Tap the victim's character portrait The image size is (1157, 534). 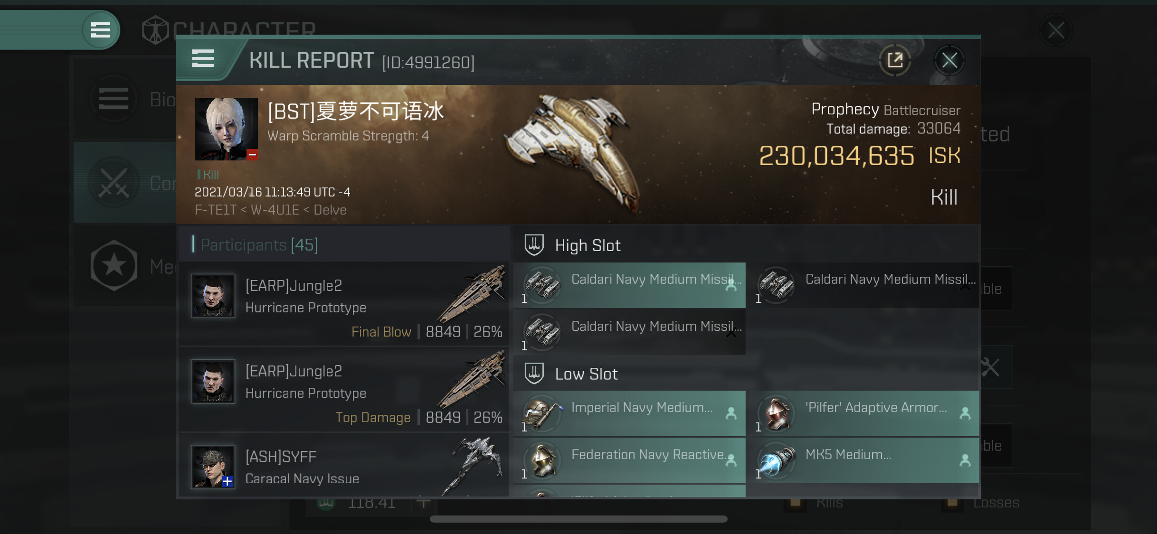click(x=227, y=129)
